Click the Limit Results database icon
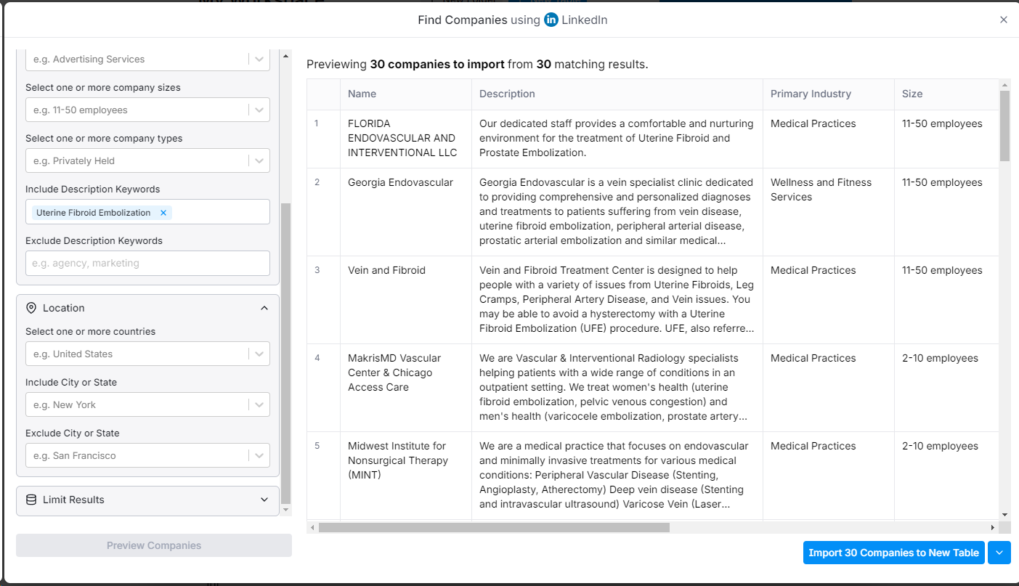The height and width of the screenshot is (586, 1019). [x=31, y=500]
